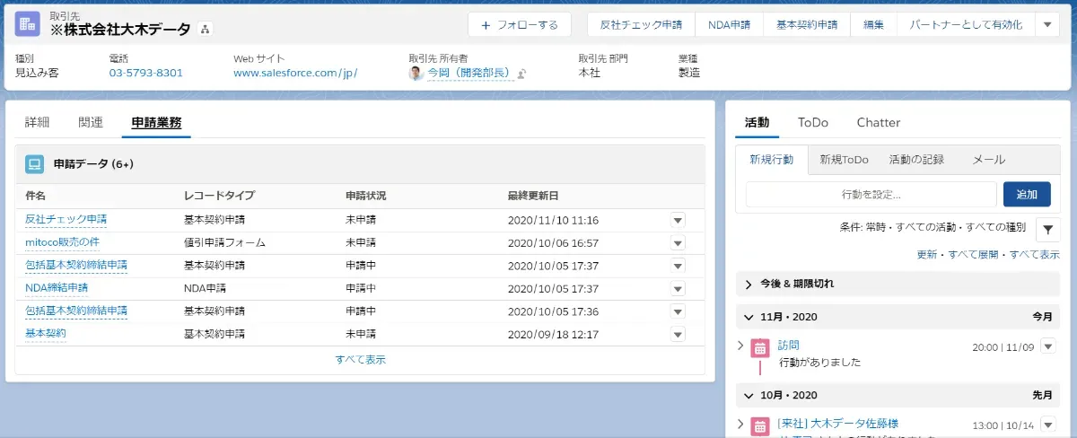The width and height of the screenshot is (1077, 438).
Task: Click the change owner icon next to 今岡
Action: (x=521, y=74)
